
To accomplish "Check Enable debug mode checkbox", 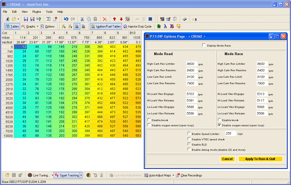I will [x=189, y=149].
